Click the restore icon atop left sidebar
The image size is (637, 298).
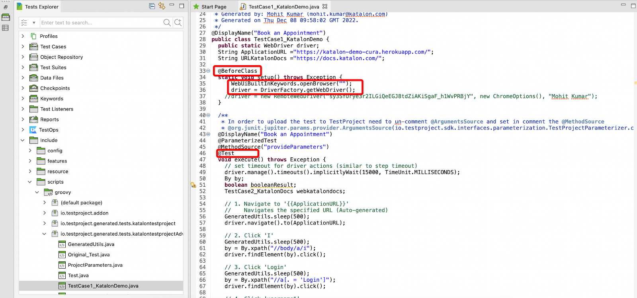pos(6,7)
